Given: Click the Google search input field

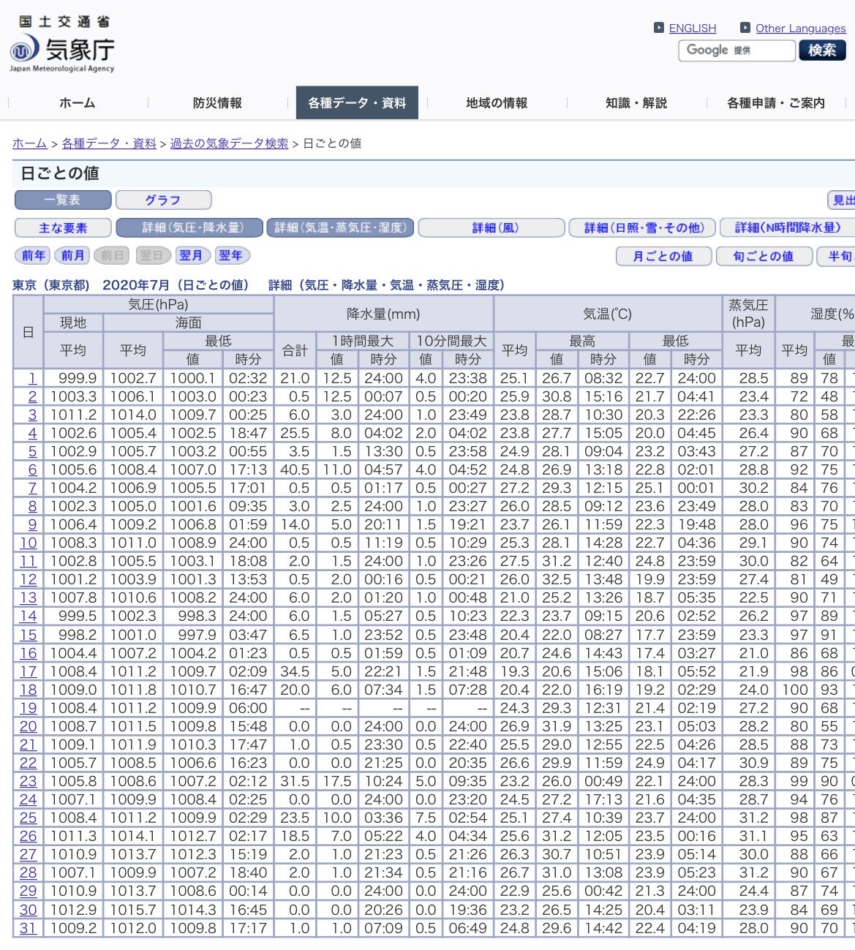Looking at the screenshot, I should click(x=737, y=50).
